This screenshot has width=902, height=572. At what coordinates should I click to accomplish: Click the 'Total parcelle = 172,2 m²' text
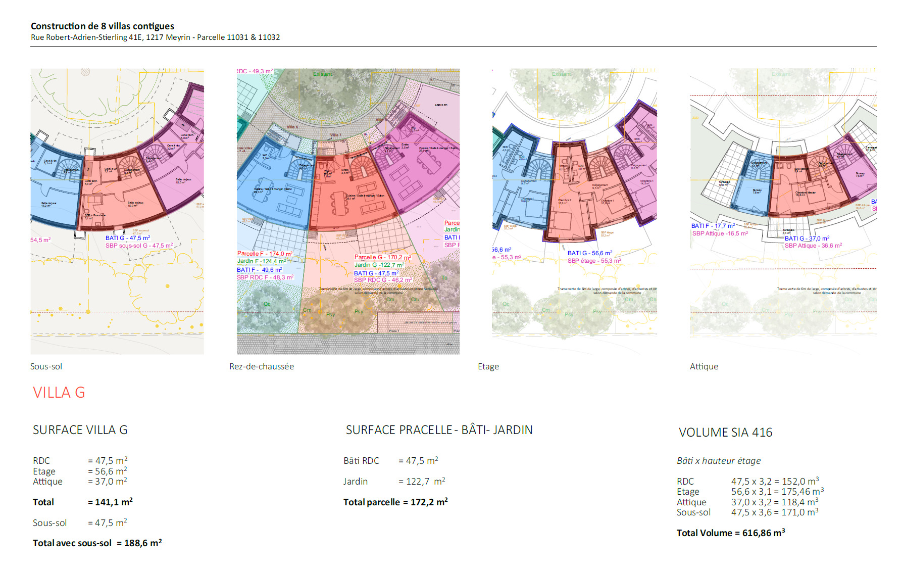click(395, 502)
